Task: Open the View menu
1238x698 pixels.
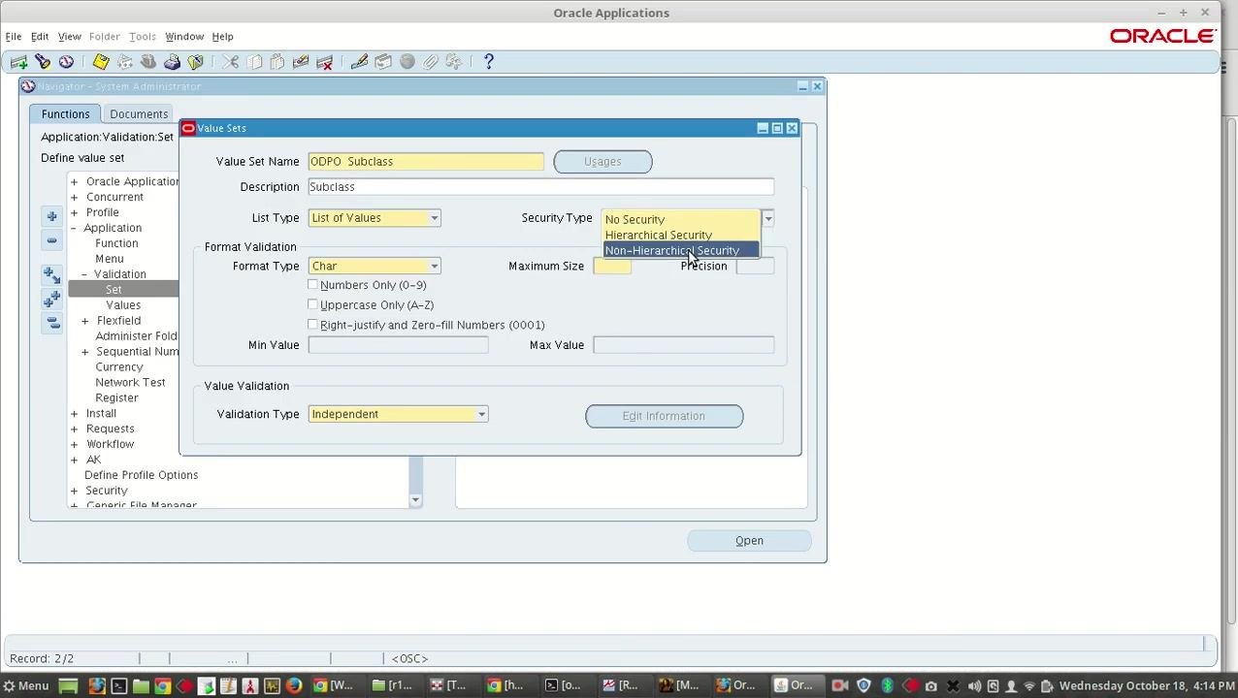Action: point(69,37)
